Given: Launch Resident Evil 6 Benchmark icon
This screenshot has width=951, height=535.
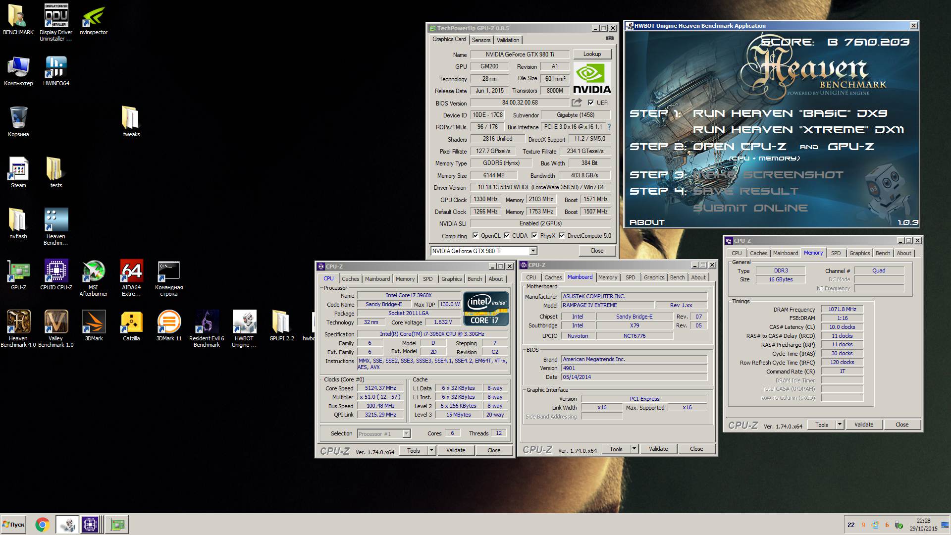Looking at the screenshot, I should (207, 329).
